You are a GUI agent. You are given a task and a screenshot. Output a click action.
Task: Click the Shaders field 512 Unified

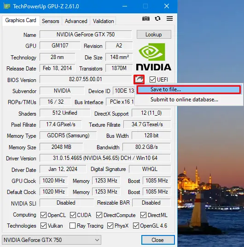[65, 113]
